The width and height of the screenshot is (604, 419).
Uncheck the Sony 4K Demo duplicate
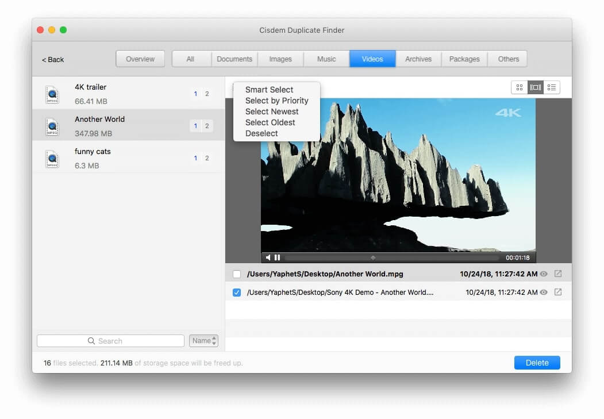click(x=237, y=292)
